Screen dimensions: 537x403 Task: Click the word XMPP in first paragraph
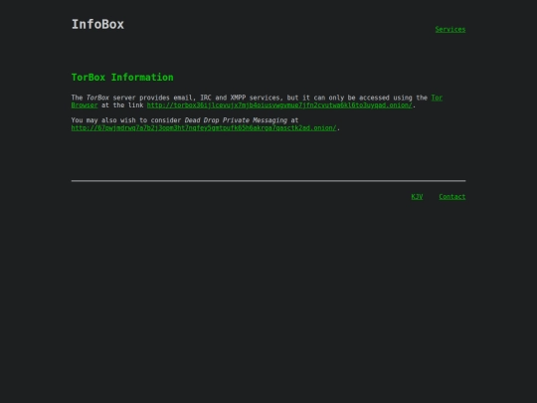pos(238,98)
